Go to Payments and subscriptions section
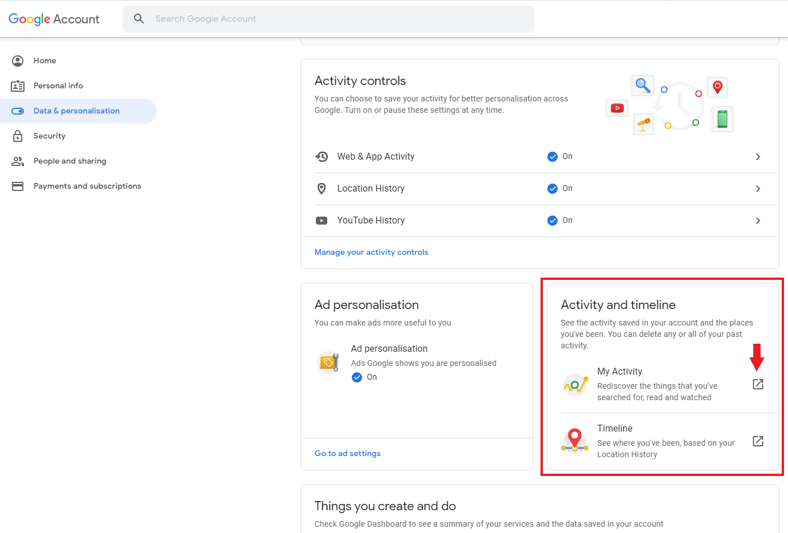Screen dimensions: 788x533 click(x=87, y=186)
